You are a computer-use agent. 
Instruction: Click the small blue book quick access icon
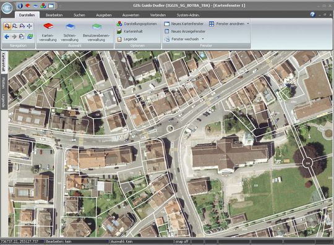tap(35, 6)
